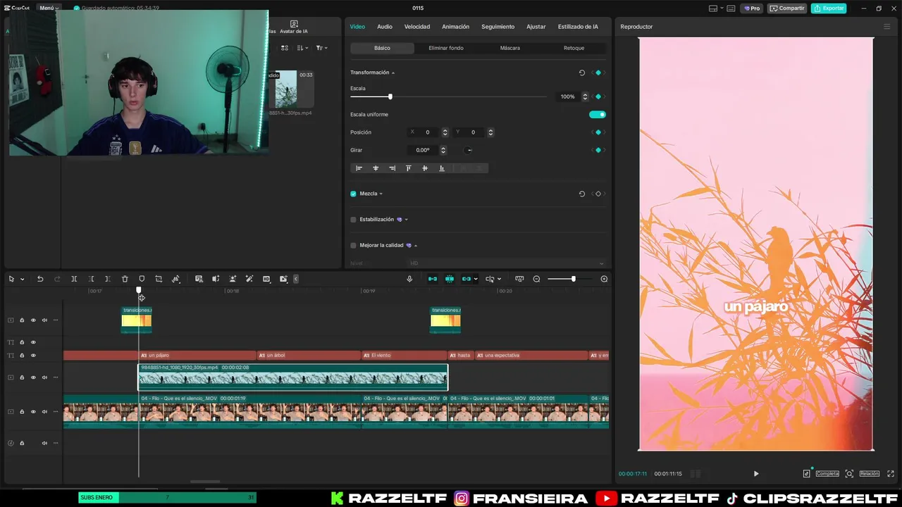Collapse the Mejorar la calidad section arrow
Image resolution: width=902 pixels, height=507 pixels.
tap(416, 245)
